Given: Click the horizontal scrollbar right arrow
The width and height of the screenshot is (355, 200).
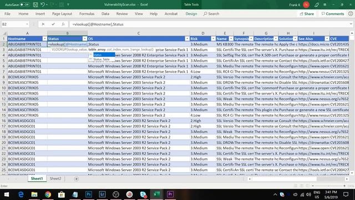Looking at the screenshot, I should 347,179.
